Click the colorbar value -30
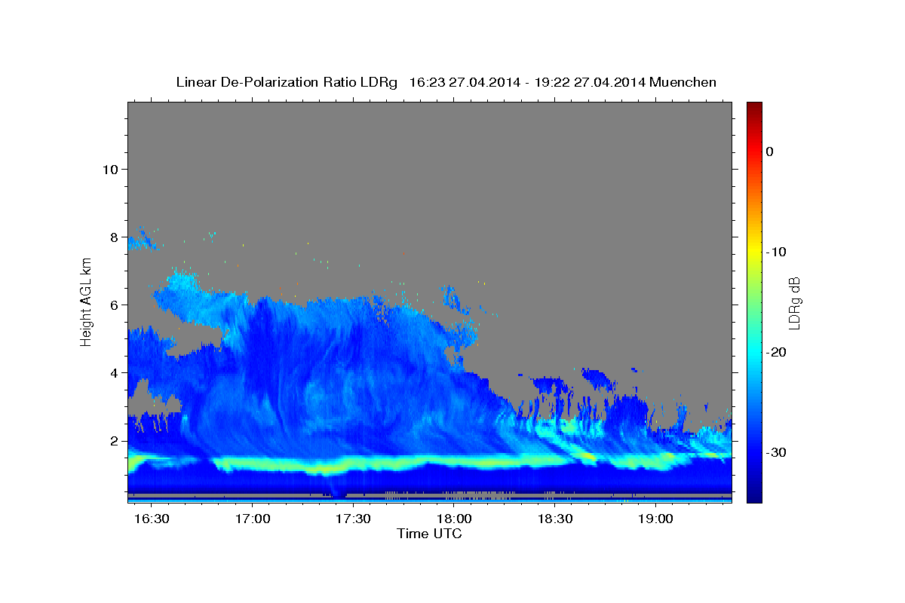Image resolution: width=905 pixels, height=603 pixels. 777,452
